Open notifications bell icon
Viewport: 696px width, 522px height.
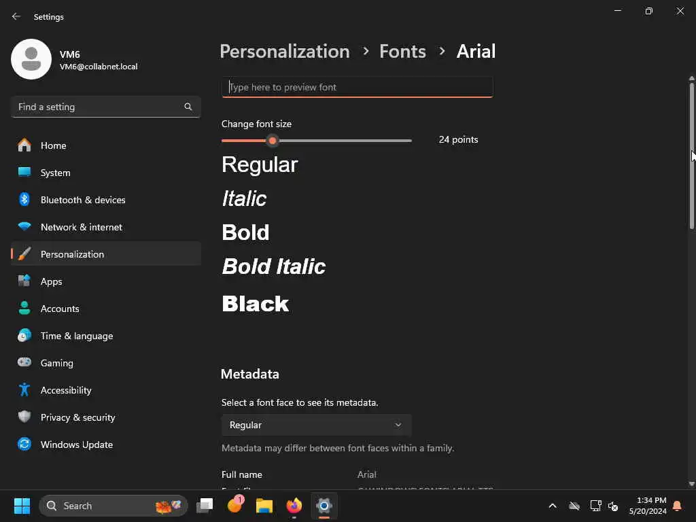[678, 506]
